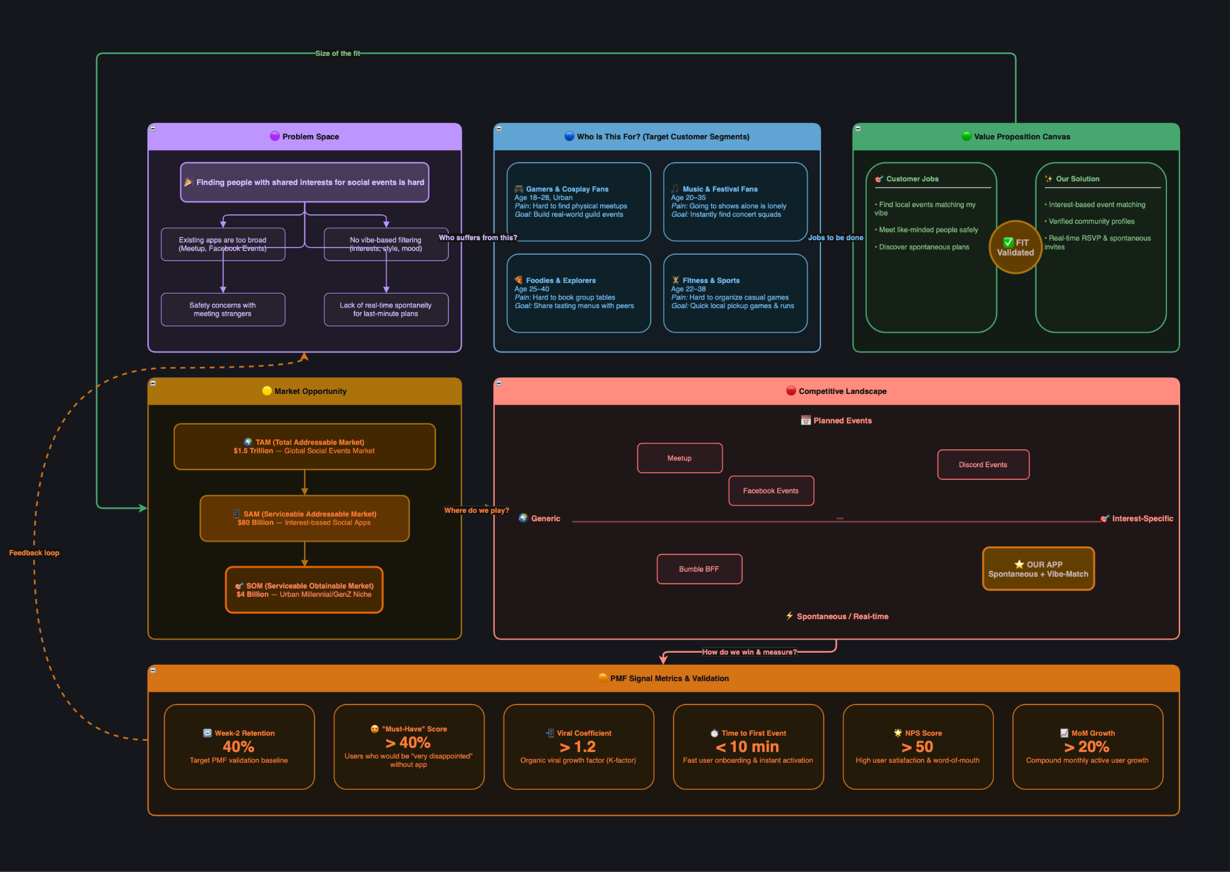Screen dimensions: 1230x872
Task: Select the Discord Events competitor node
Action: (x=983, y=465)
